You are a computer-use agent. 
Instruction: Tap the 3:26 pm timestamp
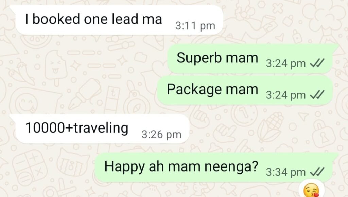point(161,134)
